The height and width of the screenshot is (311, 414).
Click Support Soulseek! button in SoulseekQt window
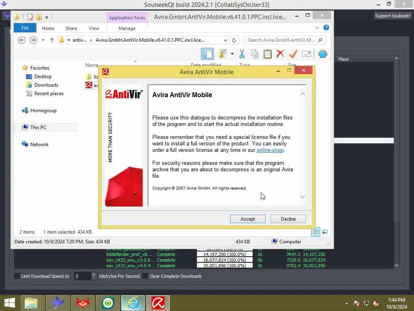tap(393, 16)
